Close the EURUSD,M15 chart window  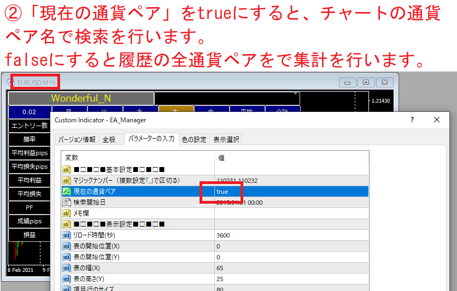pyautogui.click(x=384, y=82)
